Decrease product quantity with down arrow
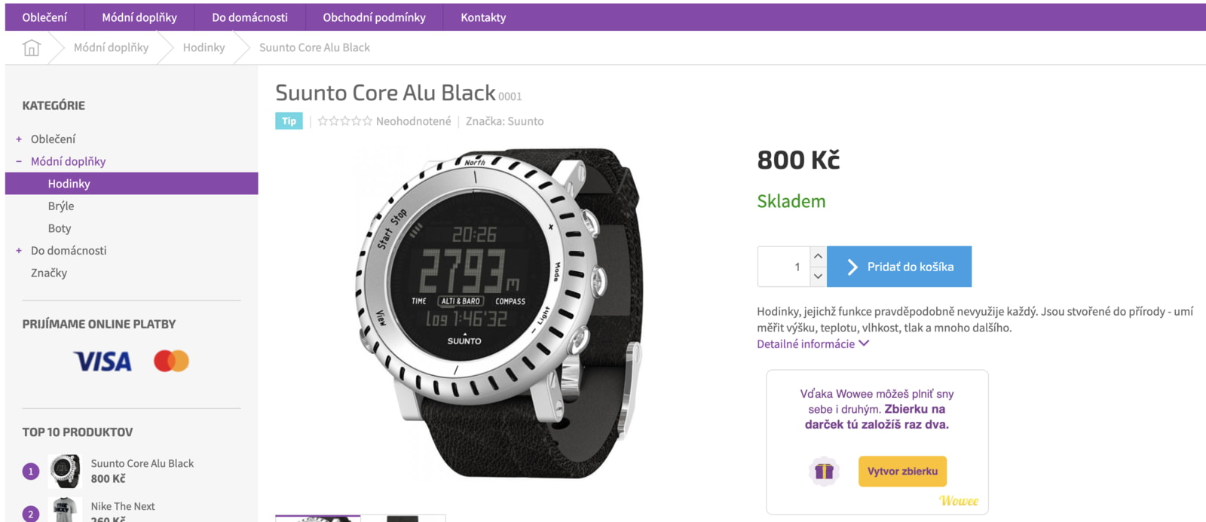 click(x=818, y=276)
